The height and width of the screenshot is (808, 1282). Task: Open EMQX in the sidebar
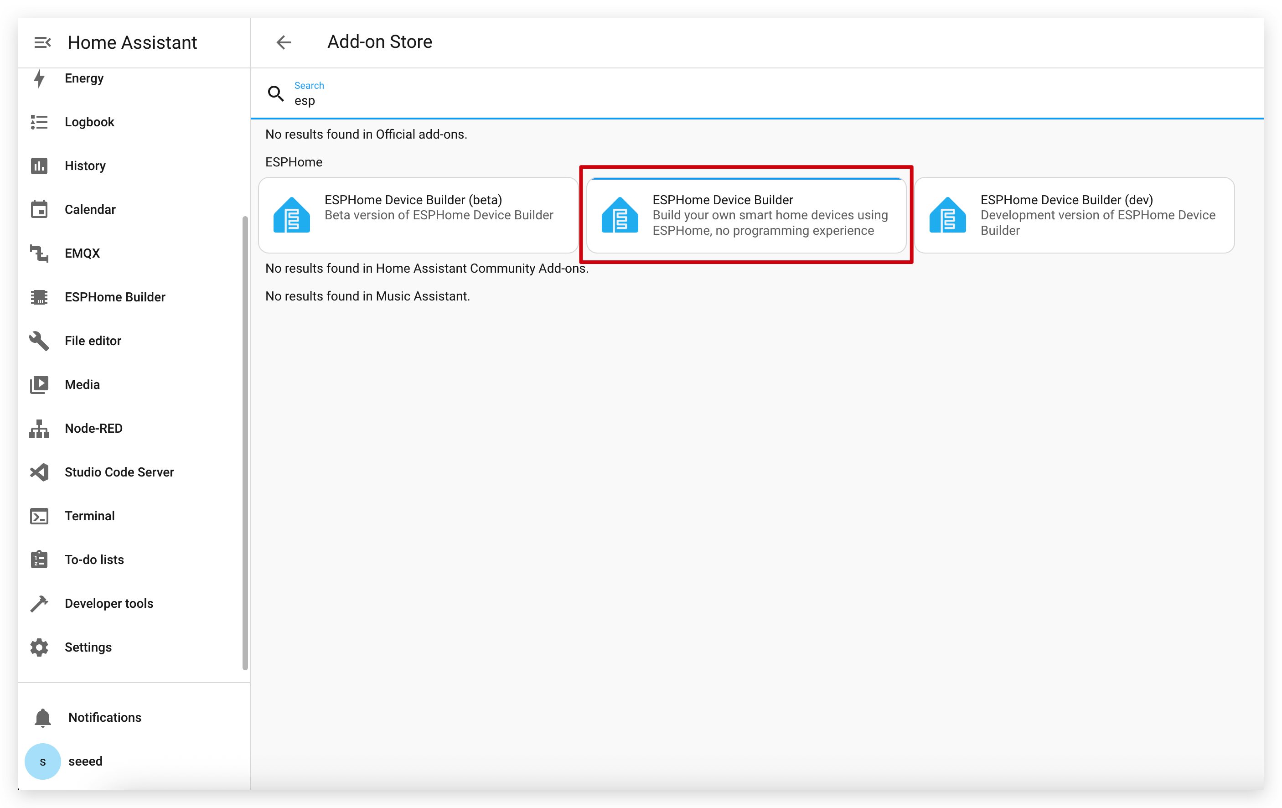133,253
